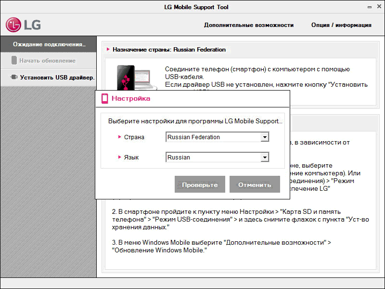Open Дополнительные возможности menu
This screenshot has width=385, height=289.
click(248, 25)
